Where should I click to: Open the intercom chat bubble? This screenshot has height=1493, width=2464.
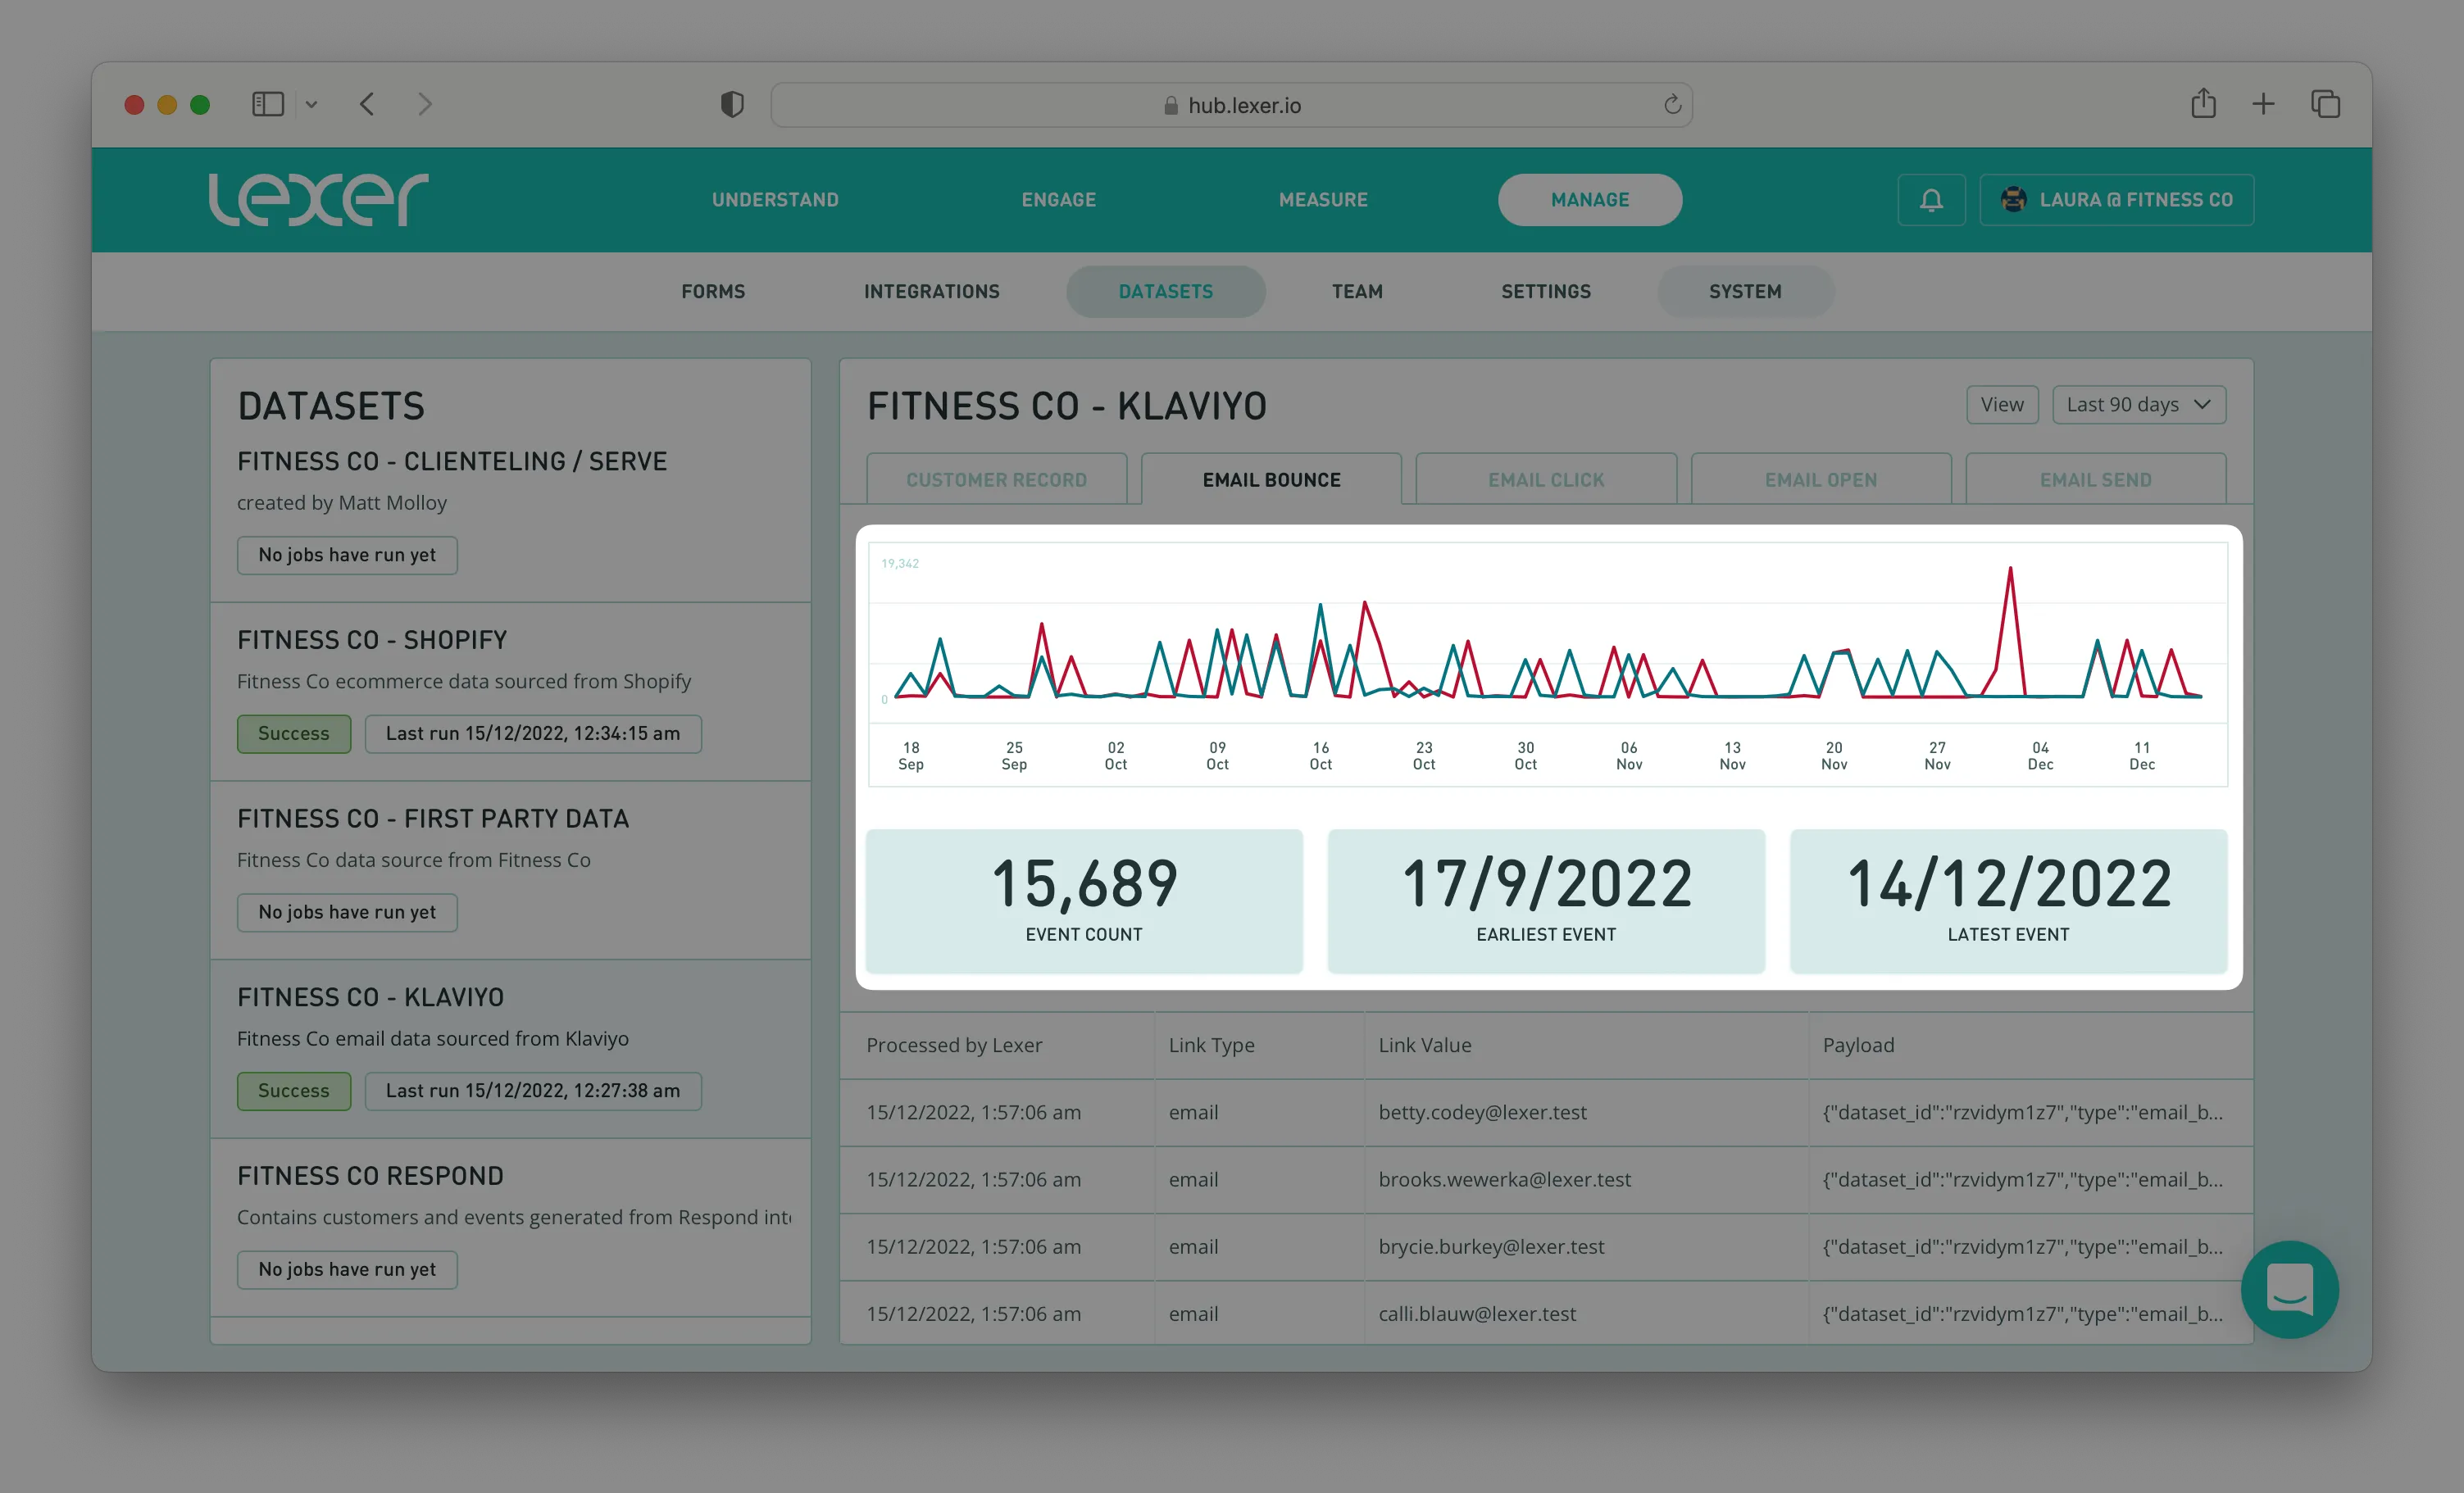click(x=2289, y=1288)
